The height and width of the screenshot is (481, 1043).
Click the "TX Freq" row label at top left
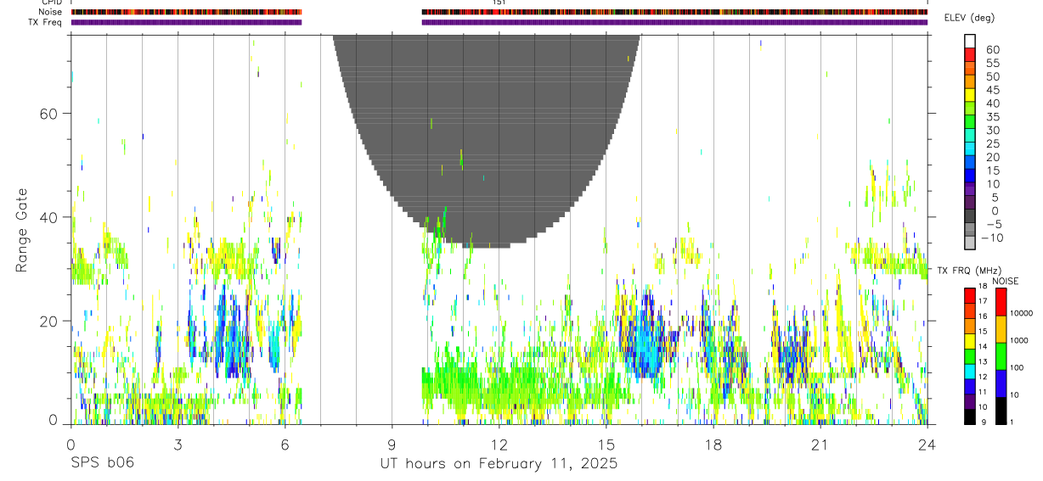point(46,22)
